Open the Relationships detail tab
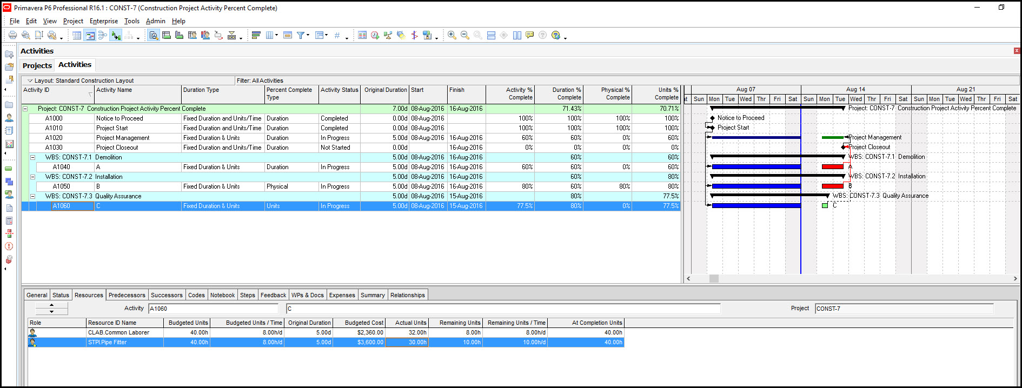 (408, 295)
